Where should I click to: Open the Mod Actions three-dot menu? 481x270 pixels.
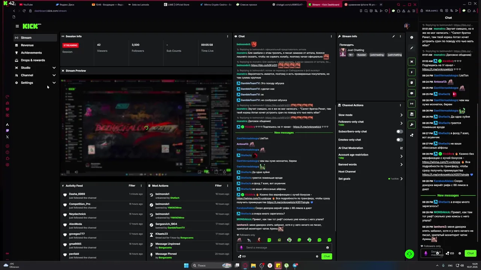[x=227, y=186]
